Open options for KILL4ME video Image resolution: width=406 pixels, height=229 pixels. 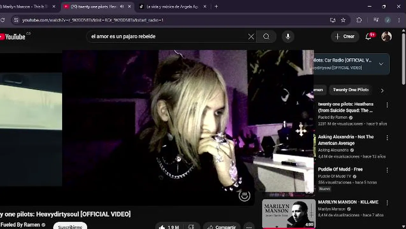tap(387, 203)
